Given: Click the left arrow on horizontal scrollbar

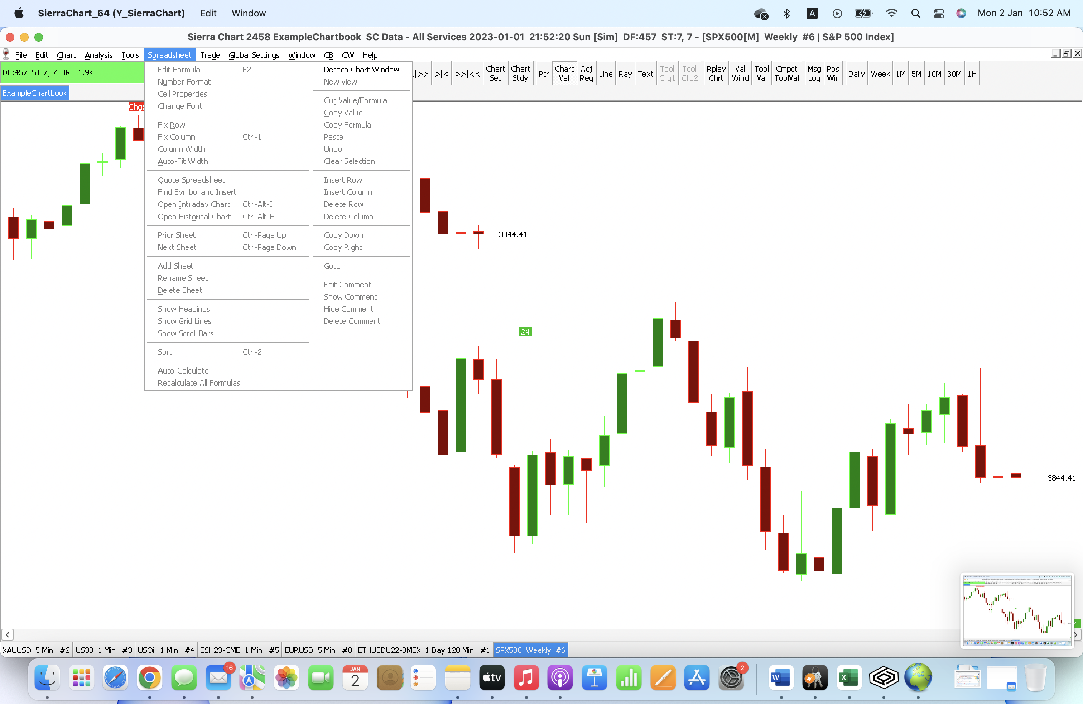Looking at the screenshot, I should [7, 634].
